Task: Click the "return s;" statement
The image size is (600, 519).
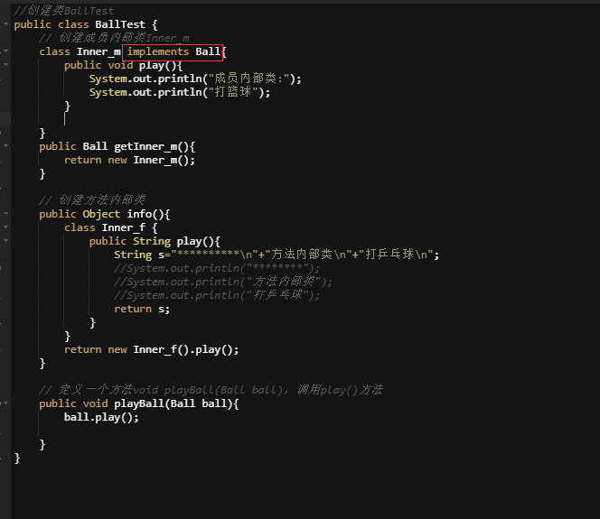Action: pyautogui.click(x=142, y=309)
